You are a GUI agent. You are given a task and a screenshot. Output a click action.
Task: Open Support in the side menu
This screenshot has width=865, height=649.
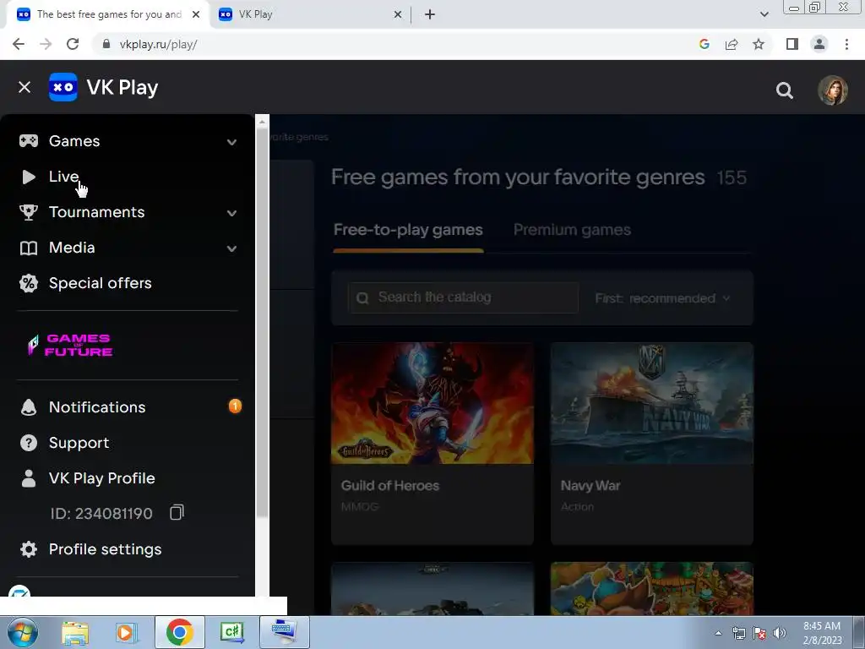(x=79, y=443)
